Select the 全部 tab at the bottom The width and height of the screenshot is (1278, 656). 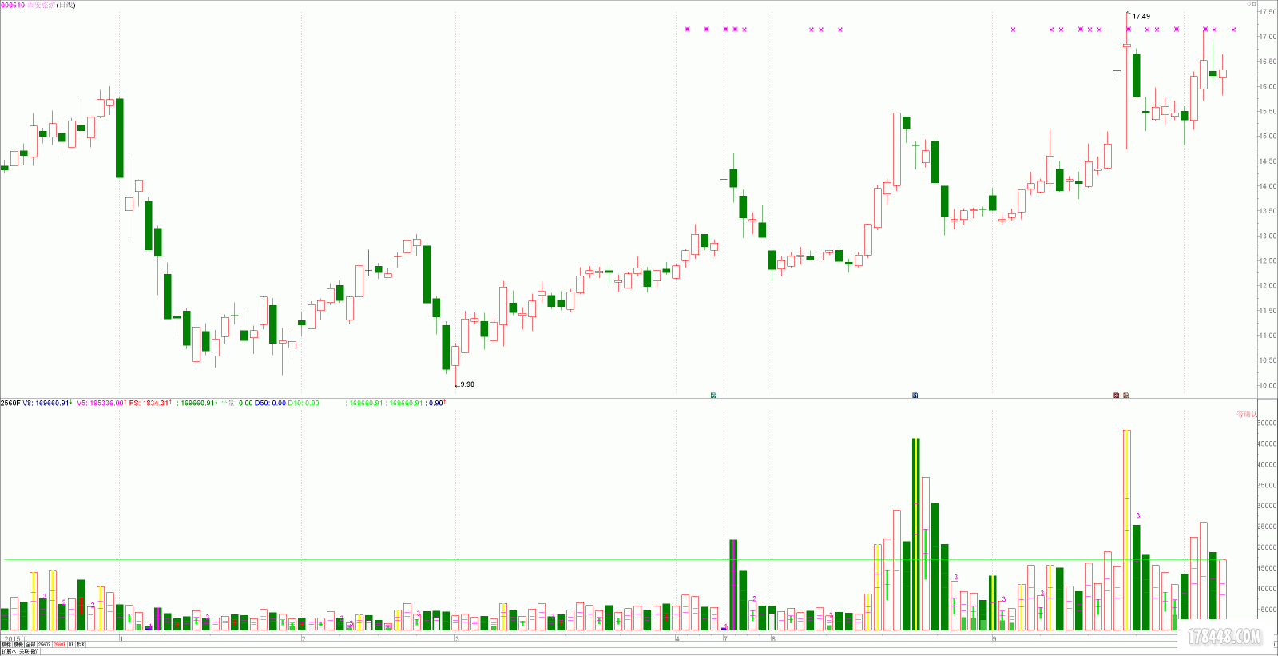click(x=30, y=644)
